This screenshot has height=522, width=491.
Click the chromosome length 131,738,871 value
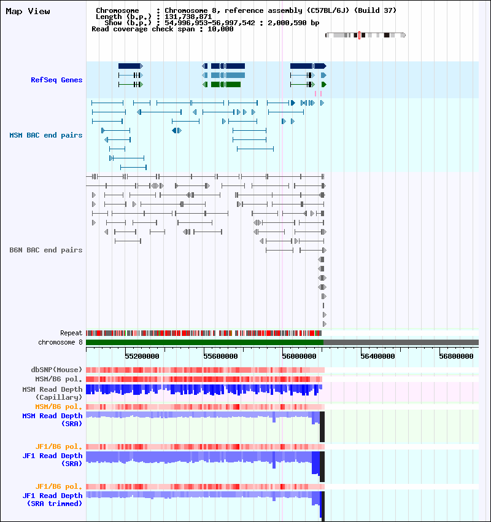coord(188,17)
